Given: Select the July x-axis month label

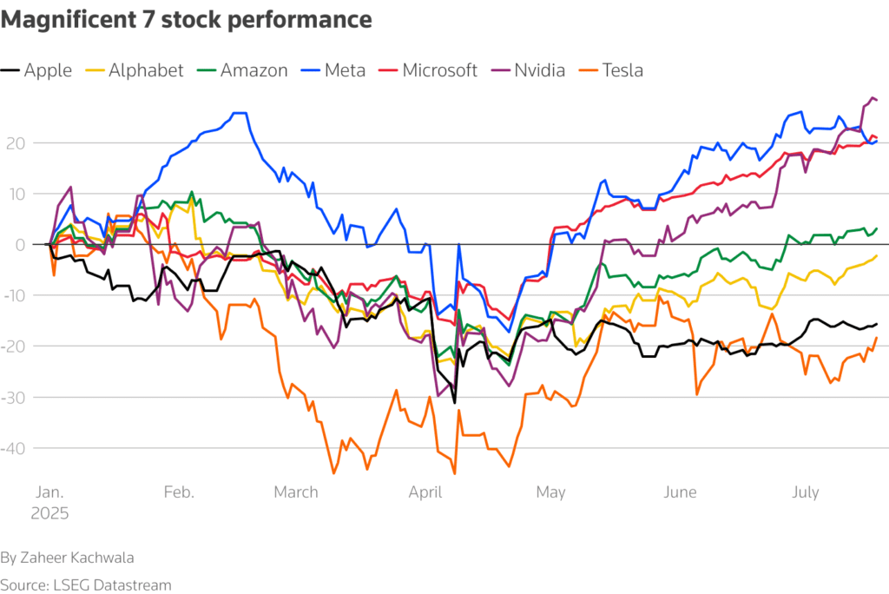Looking at the screenshot, I should coord(805,492).
